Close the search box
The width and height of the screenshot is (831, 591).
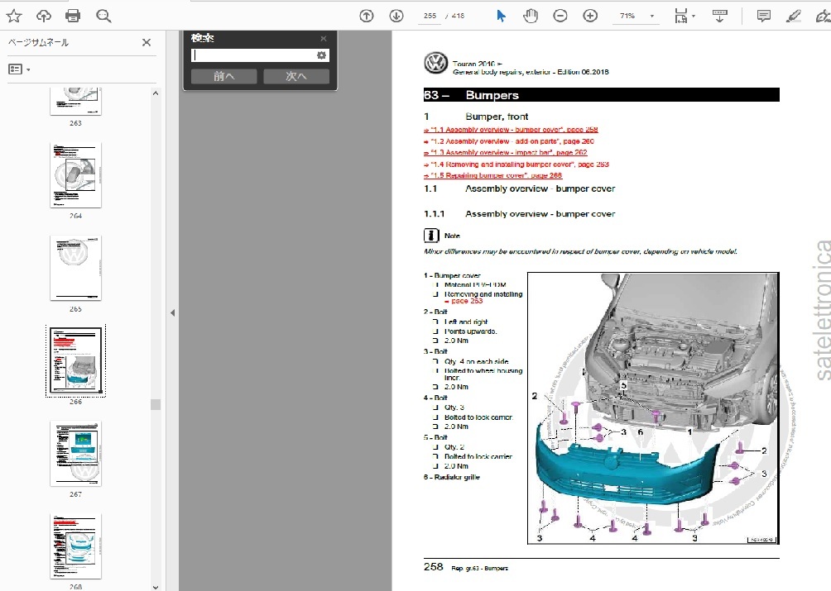coord(324,39)
